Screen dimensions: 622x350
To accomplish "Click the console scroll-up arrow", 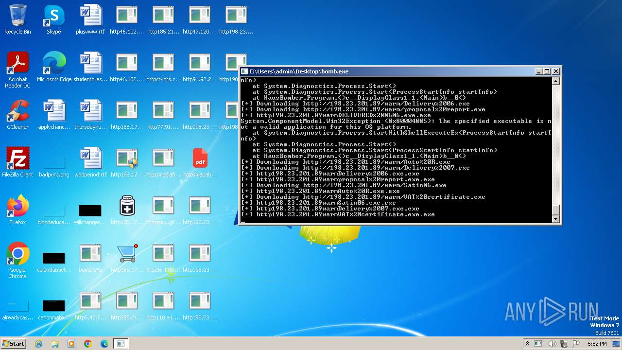I will [x=556, y=81].
